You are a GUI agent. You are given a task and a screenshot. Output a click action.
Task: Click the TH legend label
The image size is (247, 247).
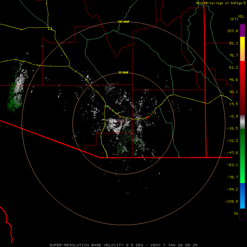[x=236, y=214]
